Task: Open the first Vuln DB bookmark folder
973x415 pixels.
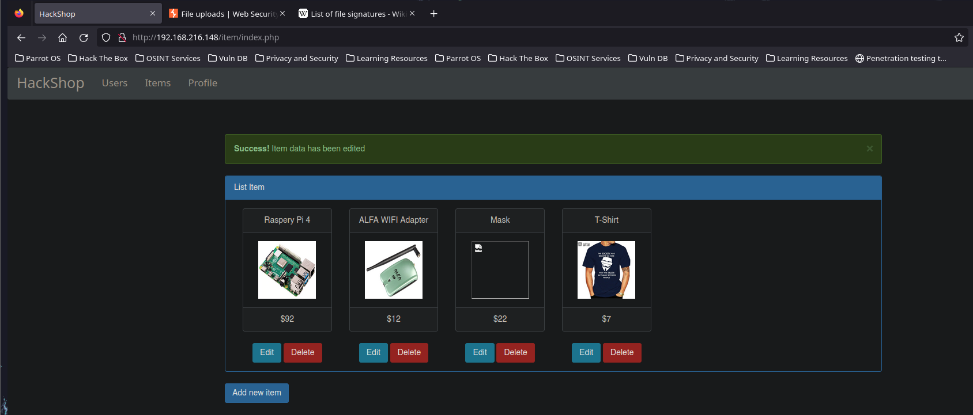Action: (228, 58)
